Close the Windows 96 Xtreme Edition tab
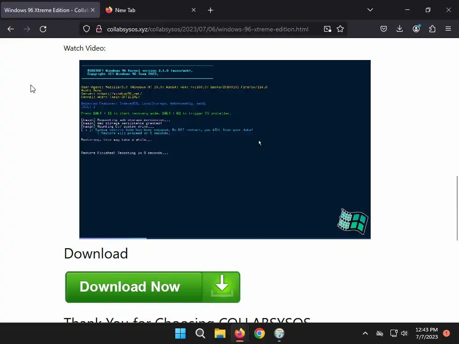 92,10
